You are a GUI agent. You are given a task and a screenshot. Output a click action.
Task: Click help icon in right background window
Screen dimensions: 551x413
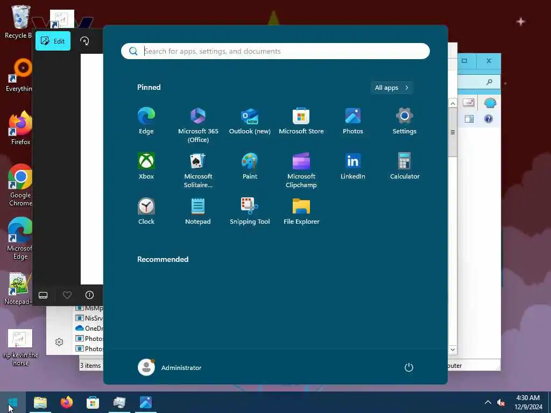489,119
